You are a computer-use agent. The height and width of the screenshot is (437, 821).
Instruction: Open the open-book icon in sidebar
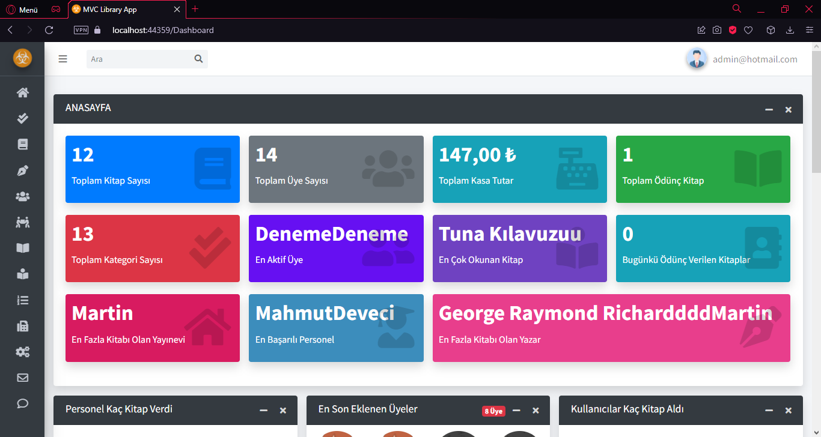click(x=22, y=248)
